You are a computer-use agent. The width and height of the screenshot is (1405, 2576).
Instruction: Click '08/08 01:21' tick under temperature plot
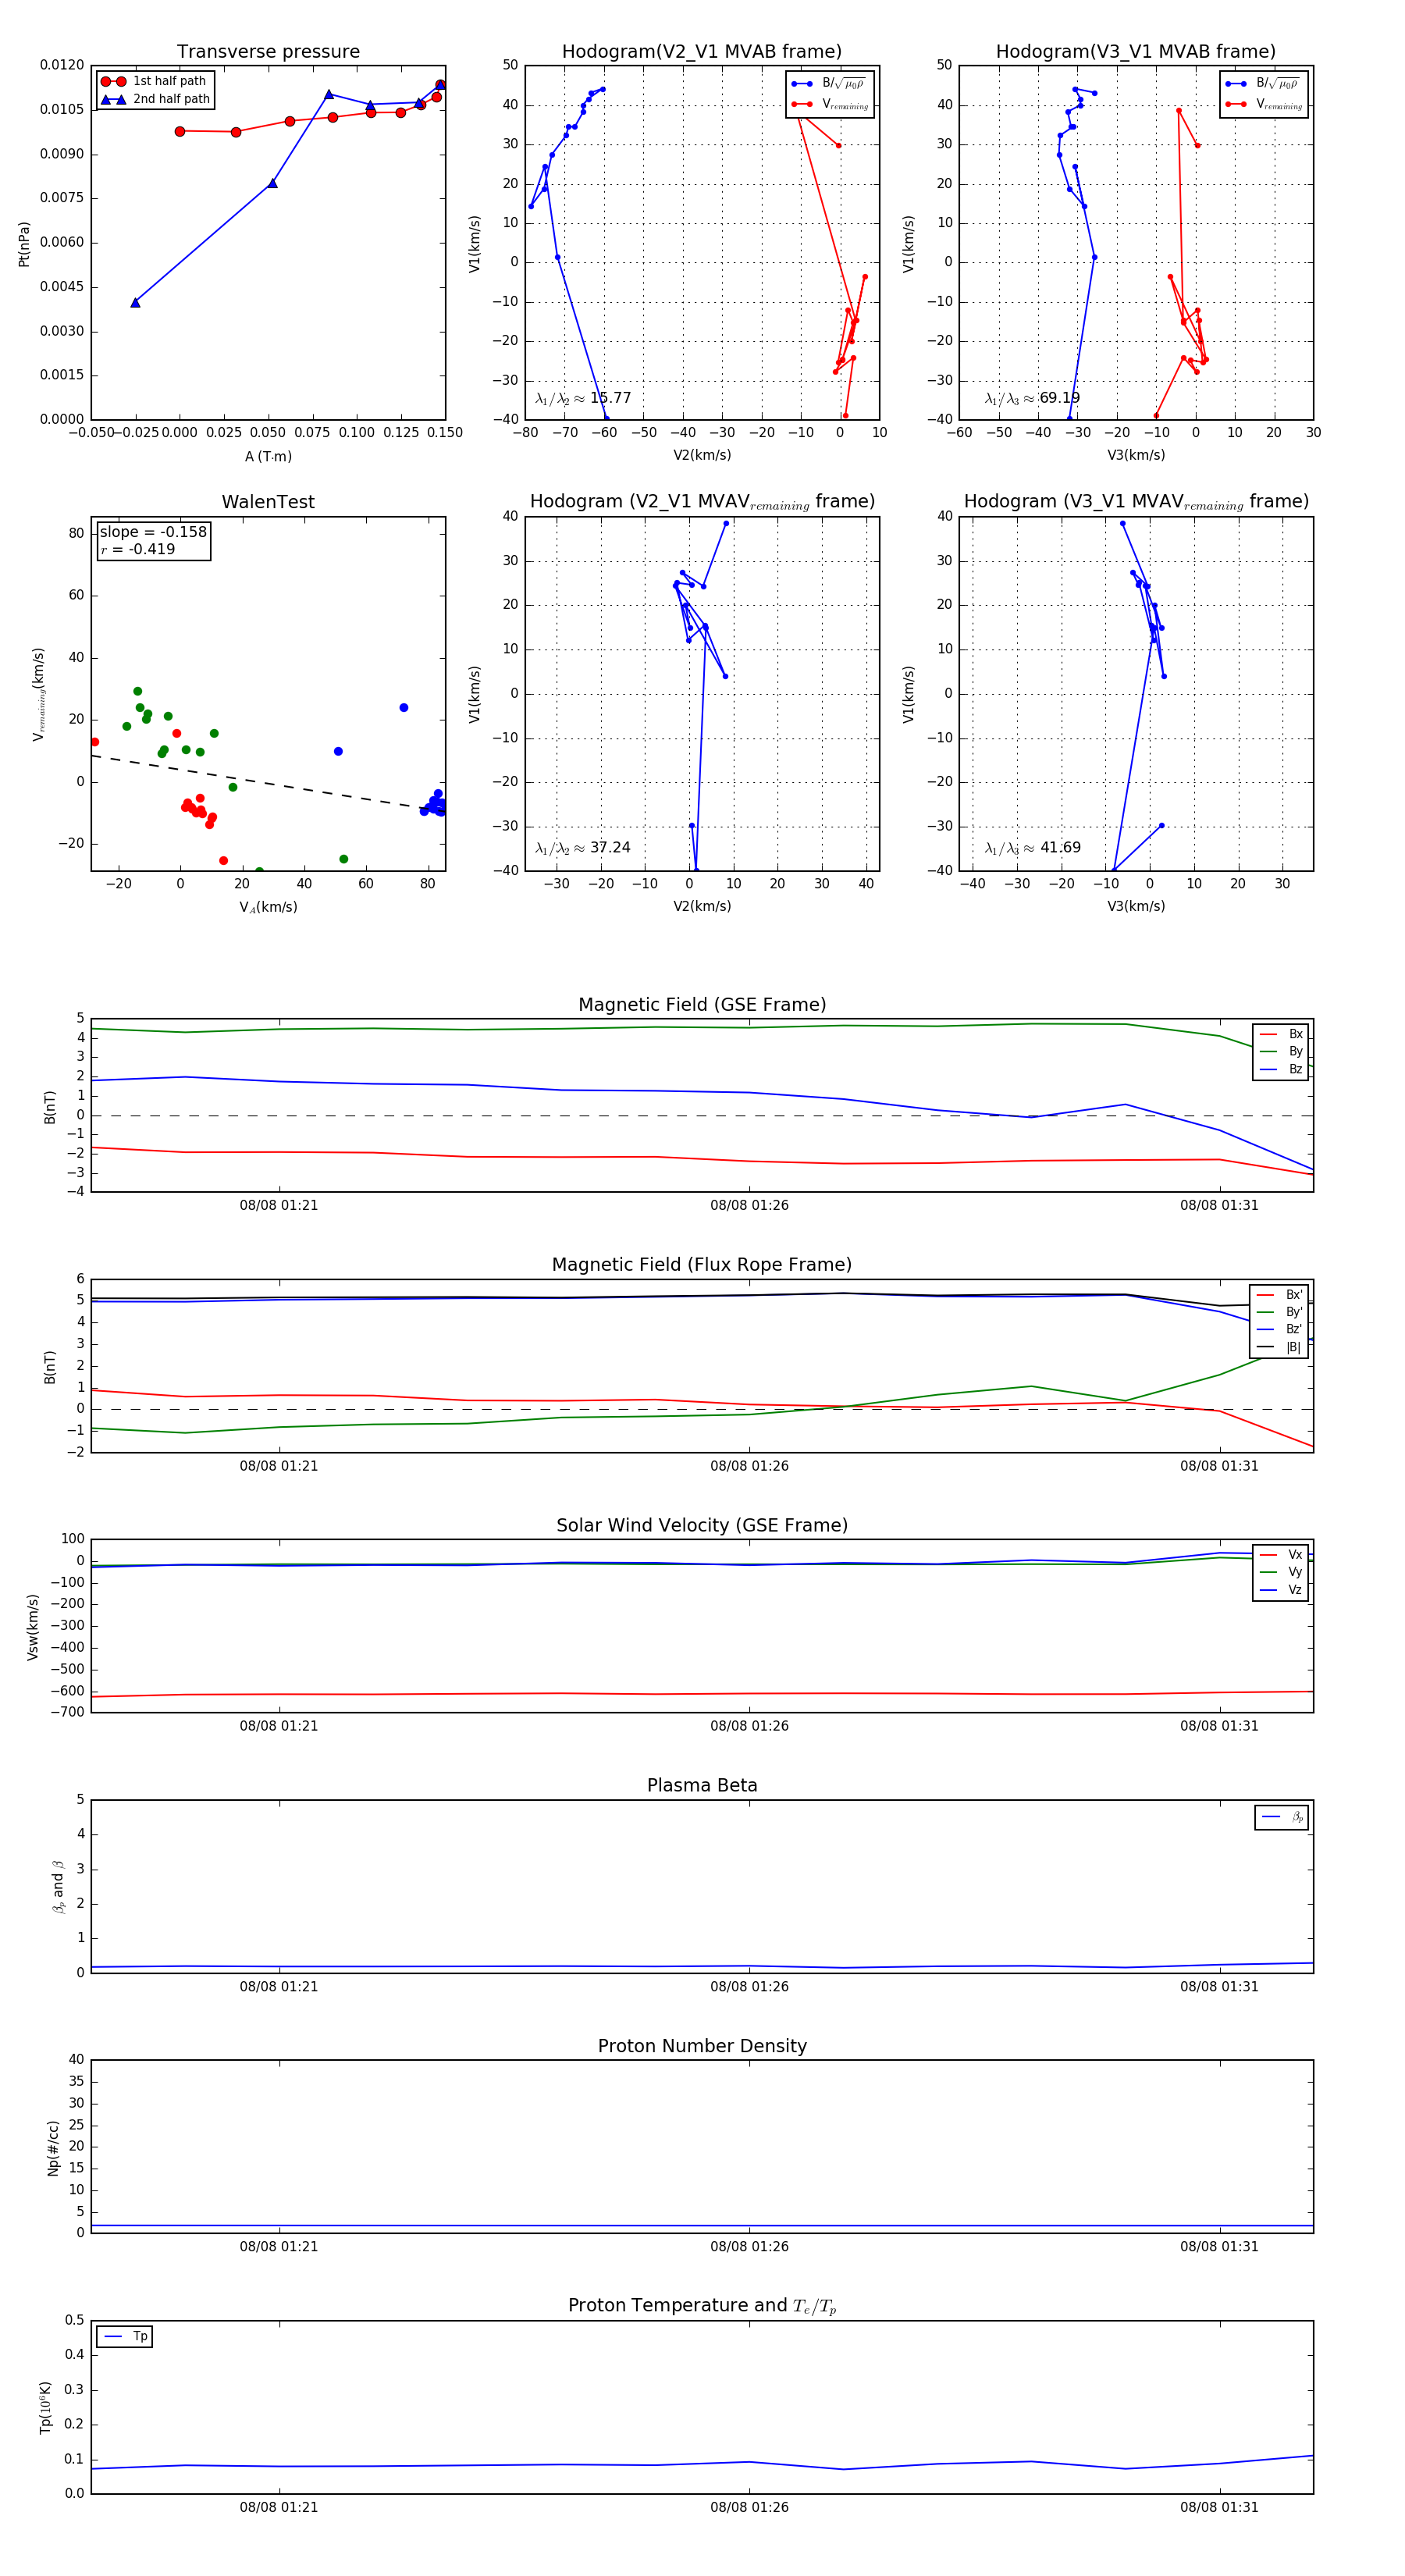278,2508
